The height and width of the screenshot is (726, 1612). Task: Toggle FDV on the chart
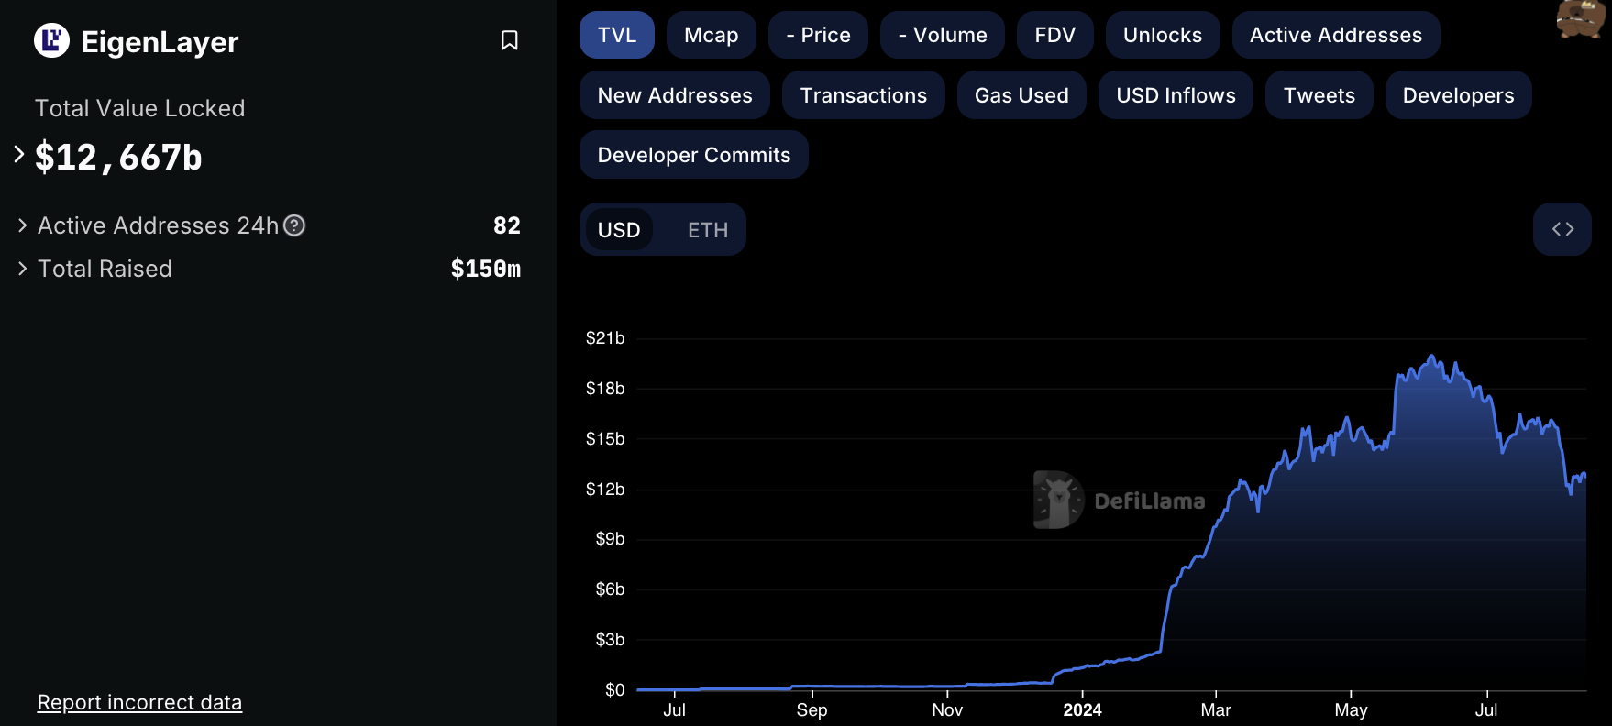[x=1055, y=35]
